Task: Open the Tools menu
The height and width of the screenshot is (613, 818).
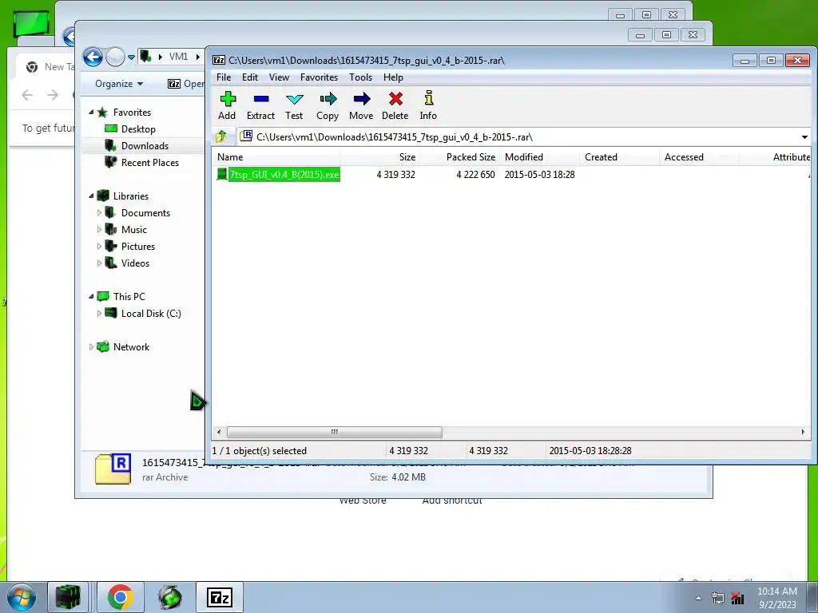Action: tap(360, 77)
